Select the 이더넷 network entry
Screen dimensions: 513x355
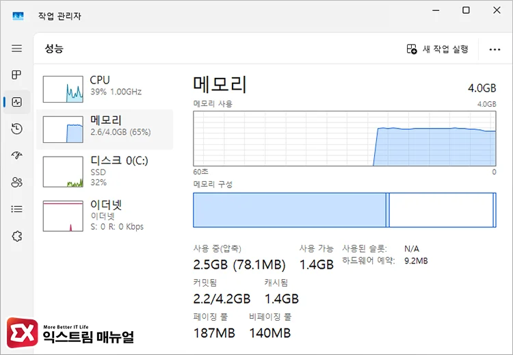pyautogui.click(x=105, y=215)
